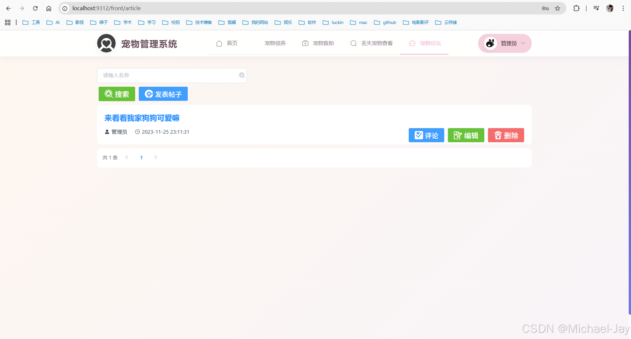This screenshot has height=339, width=631.
Task: Focus the 请输入名称 search field
Action: (x=172, y=76)
